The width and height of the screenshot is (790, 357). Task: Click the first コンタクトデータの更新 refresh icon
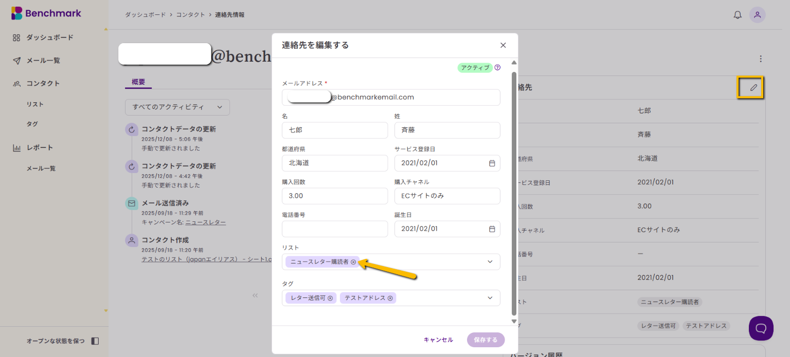coord(132,129)
